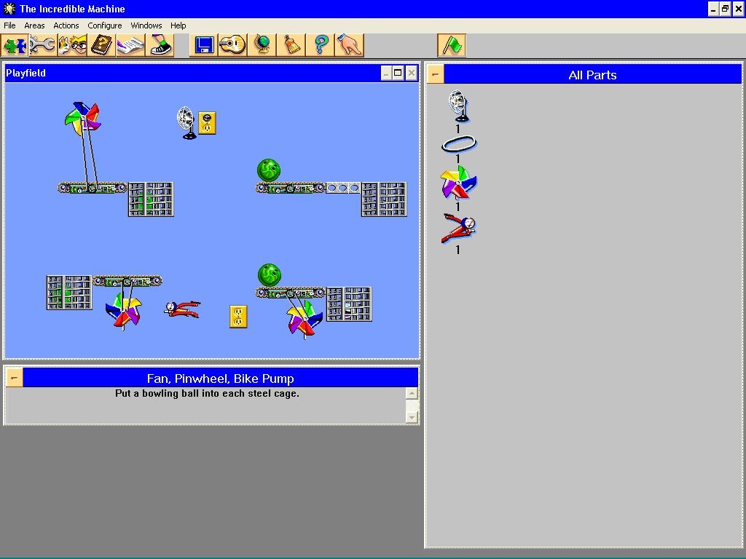Image resolution: width=746 pixels, height=559 pixels.
Task: Click the whisk broom clean-up icon
Action: point(291,46)
